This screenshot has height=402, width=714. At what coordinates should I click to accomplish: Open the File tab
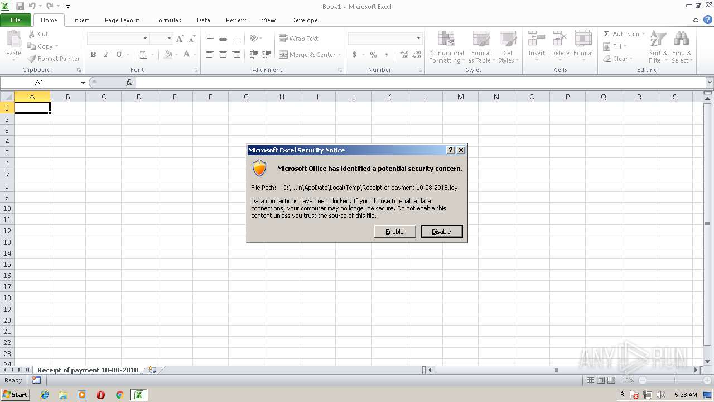16,20
